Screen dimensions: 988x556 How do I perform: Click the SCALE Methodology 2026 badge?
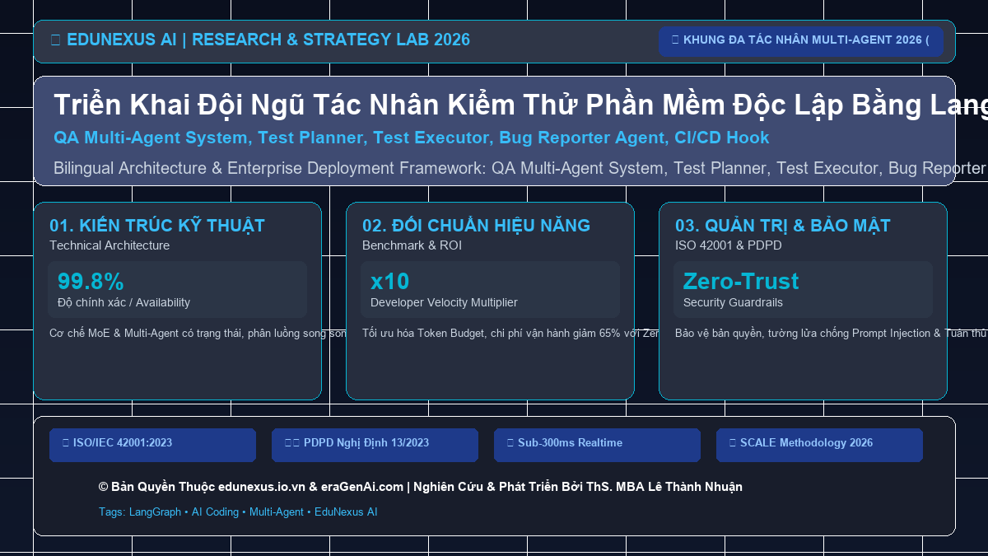coord(819,445)
